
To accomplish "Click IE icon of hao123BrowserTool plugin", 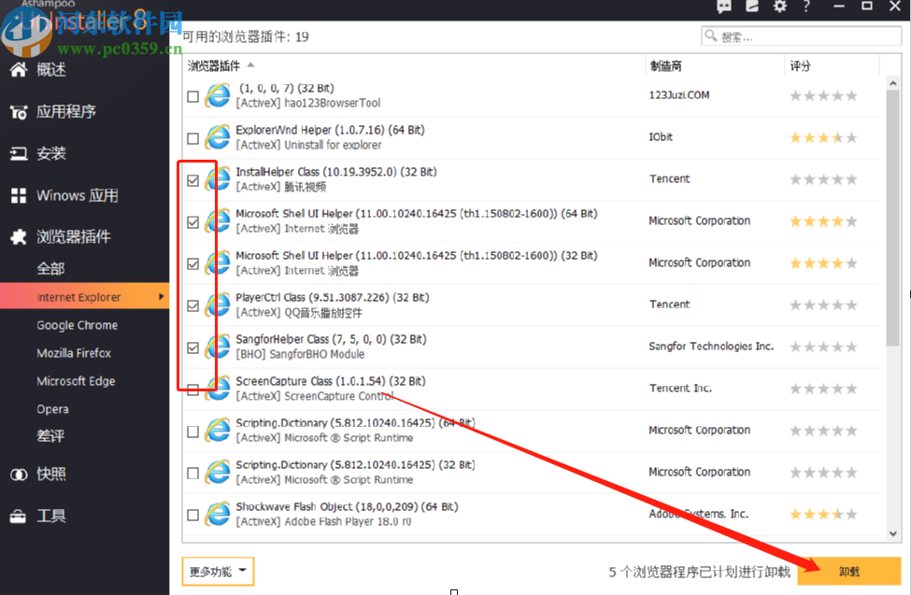I will coord(218,95).
